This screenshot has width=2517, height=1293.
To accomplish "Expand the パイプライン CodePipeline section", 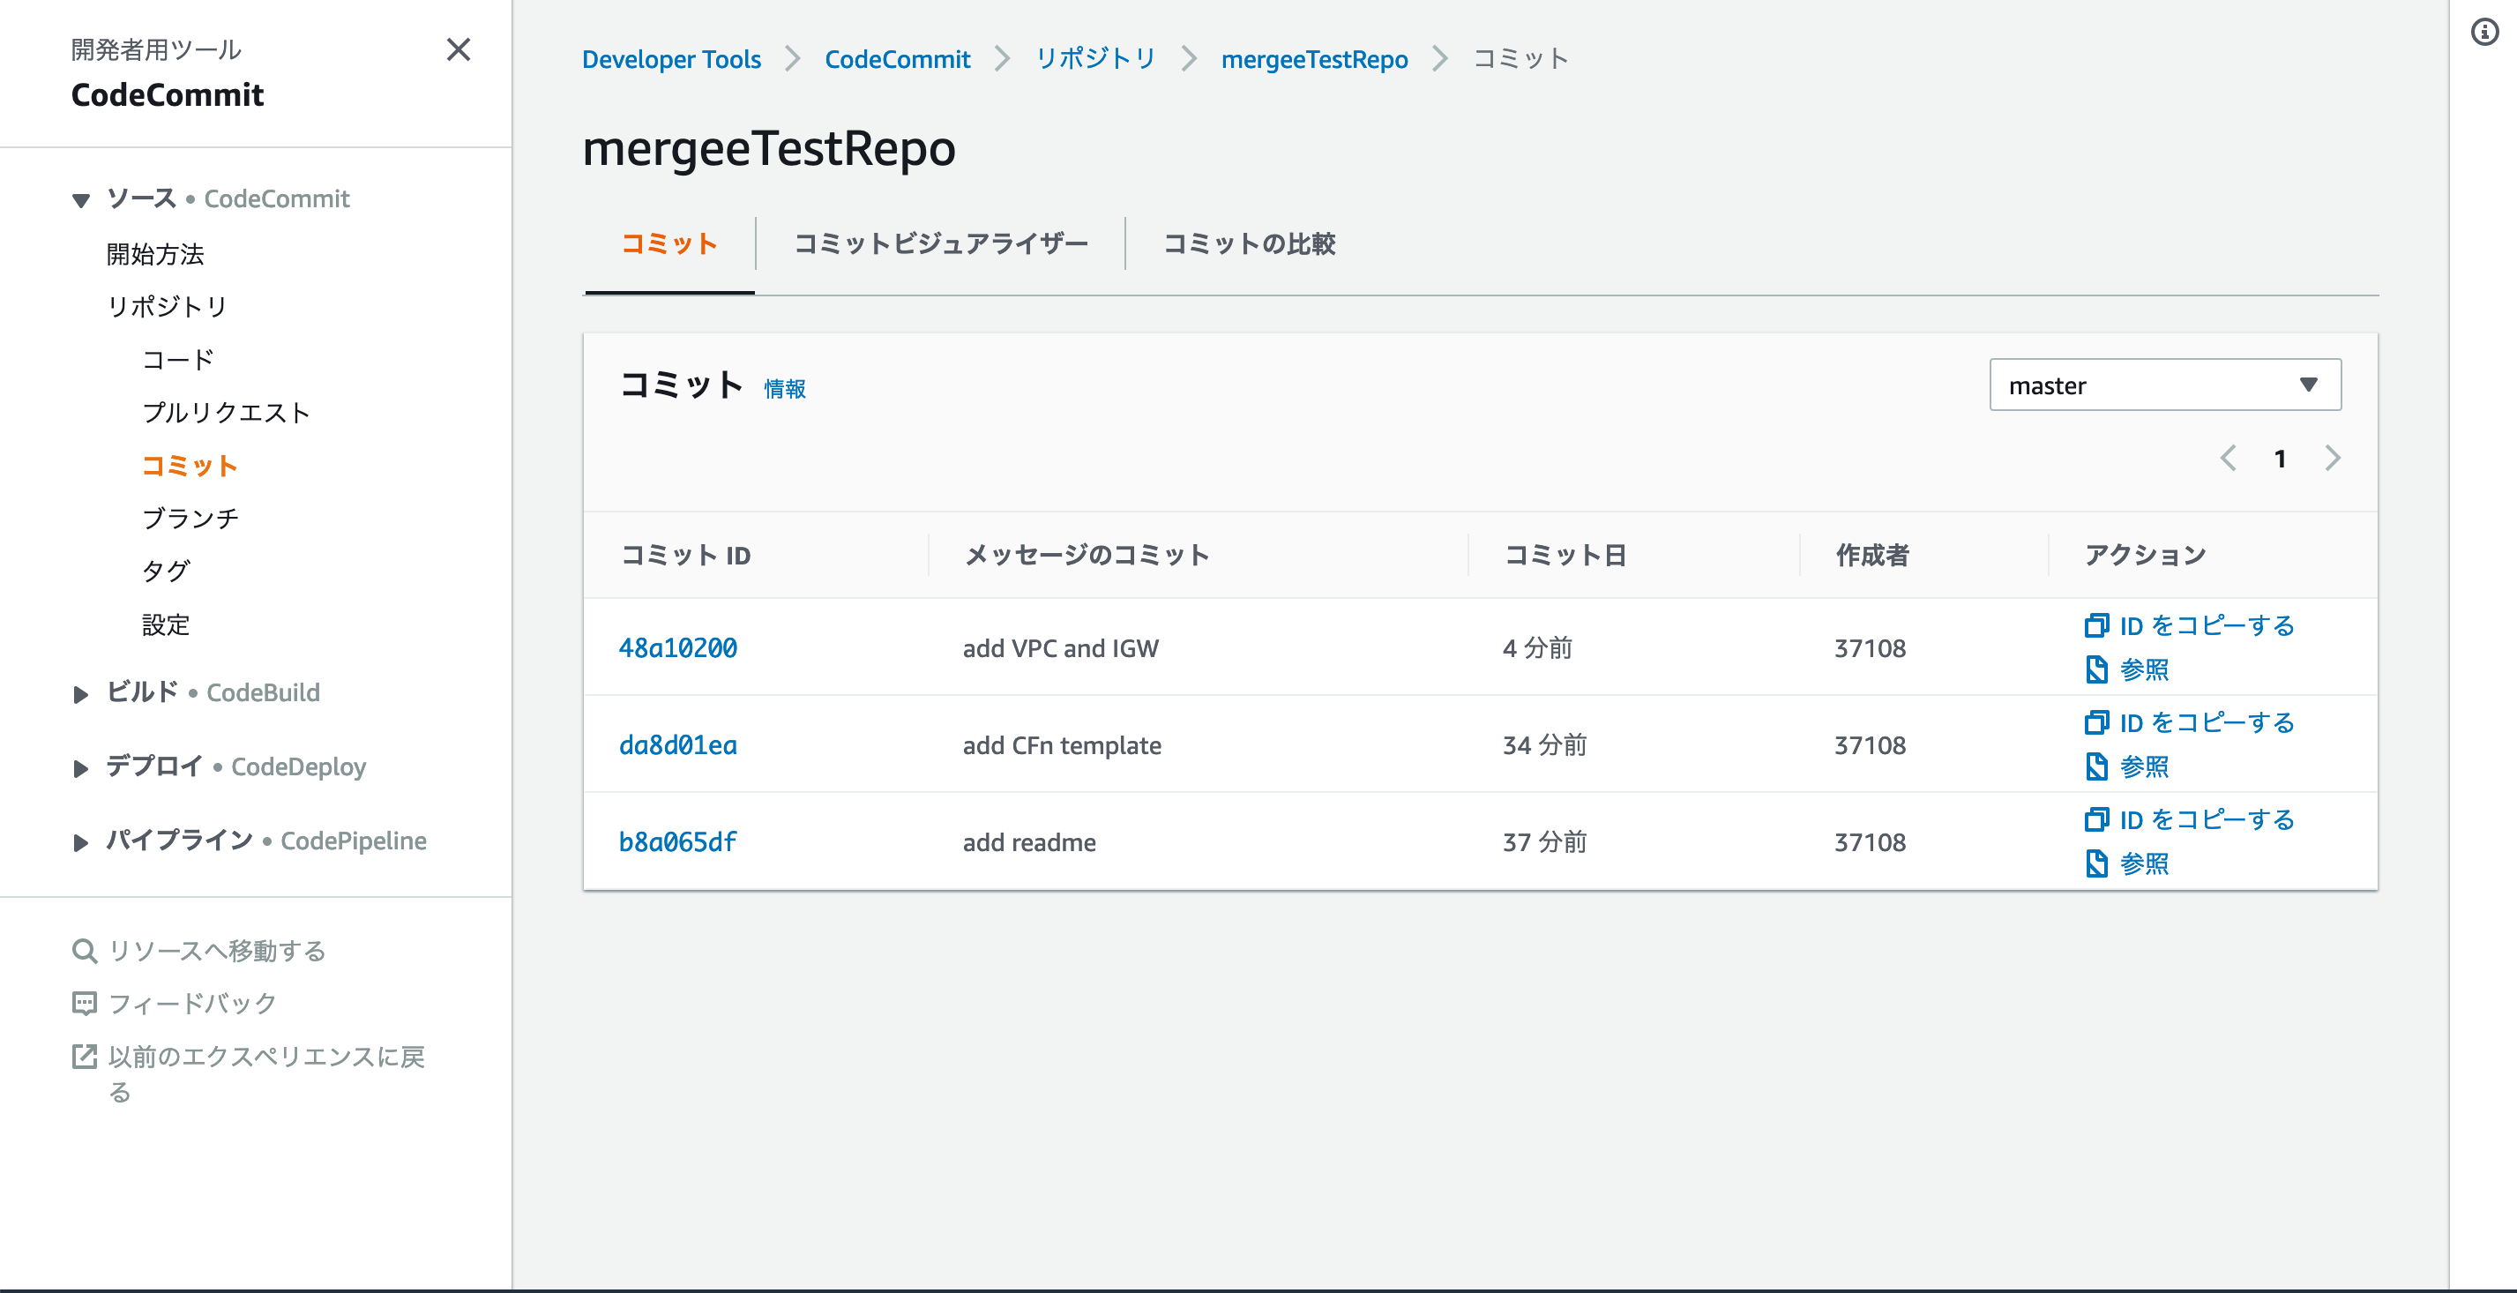I will (80, 841).
